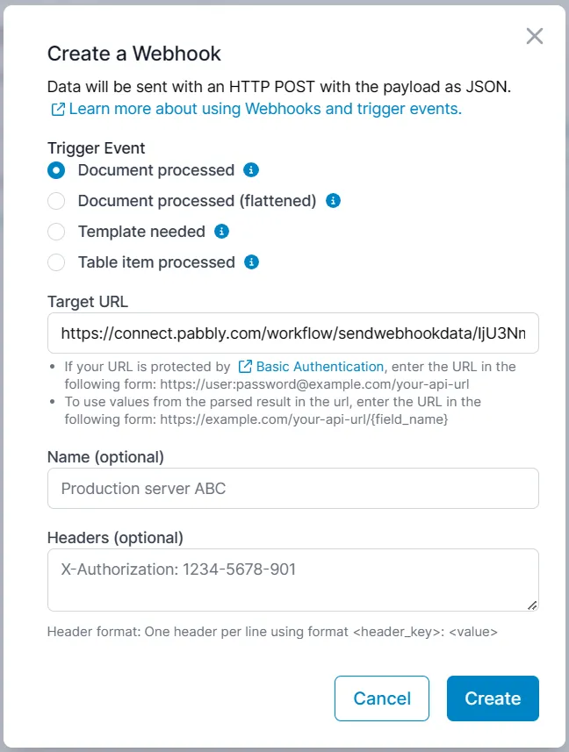Select the Template needed radio button
The height and width of the screenshot is (752, 569).
(x=56, y=232)
